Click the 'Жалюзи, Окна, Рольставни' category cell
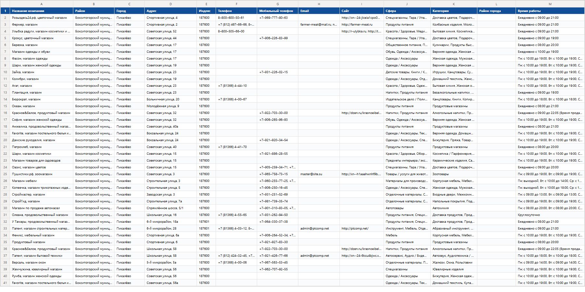The height and width of the screenshot is (292, 585). [454, 263]
